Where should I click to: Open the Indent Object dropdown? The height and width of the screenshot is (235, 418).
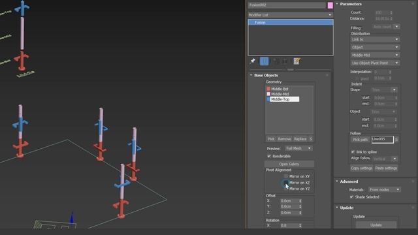tap(383, 112)
